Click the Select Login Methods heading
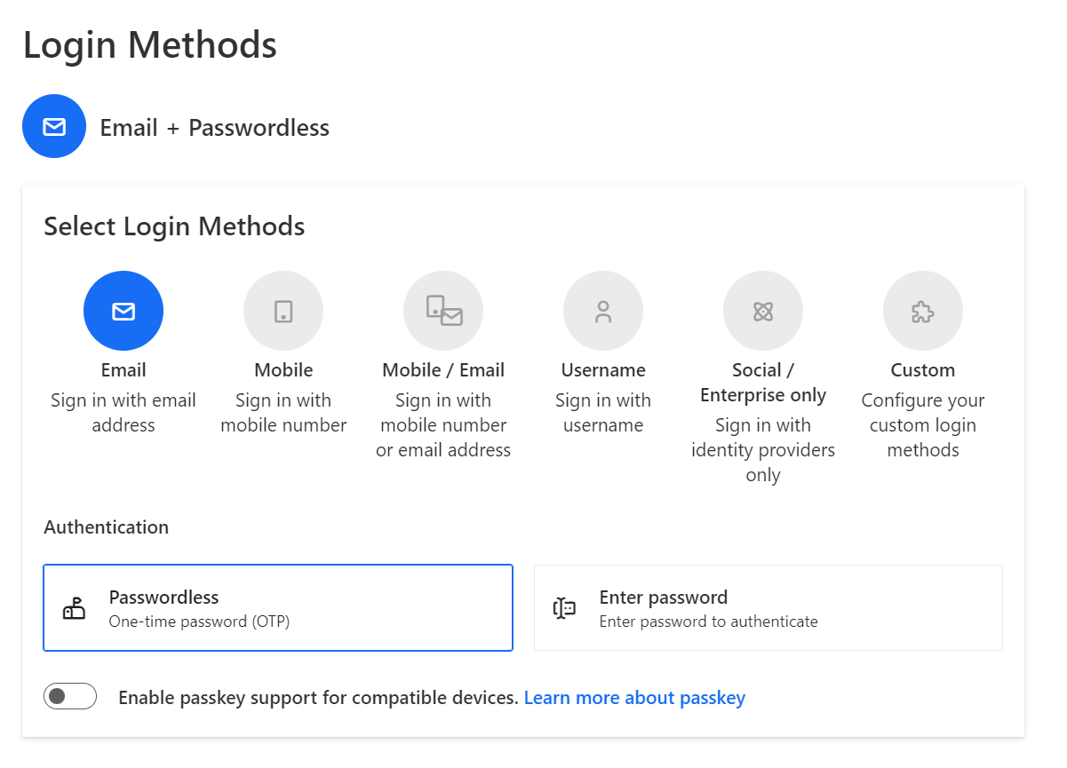 [x=174, y=226]
